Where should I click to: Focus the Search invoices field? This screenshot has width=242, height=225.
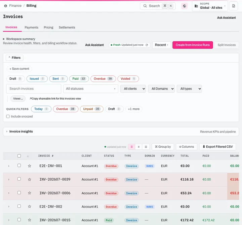point(34,89)
